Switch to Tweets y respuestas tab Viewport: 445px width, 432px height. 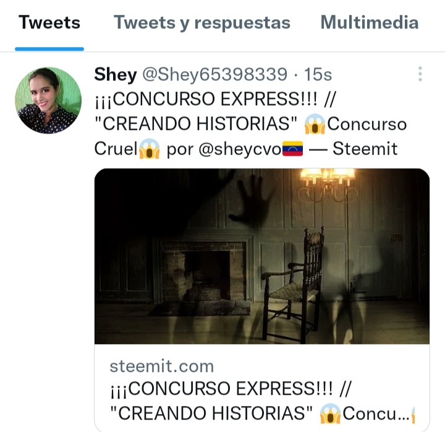click(201, 22)
